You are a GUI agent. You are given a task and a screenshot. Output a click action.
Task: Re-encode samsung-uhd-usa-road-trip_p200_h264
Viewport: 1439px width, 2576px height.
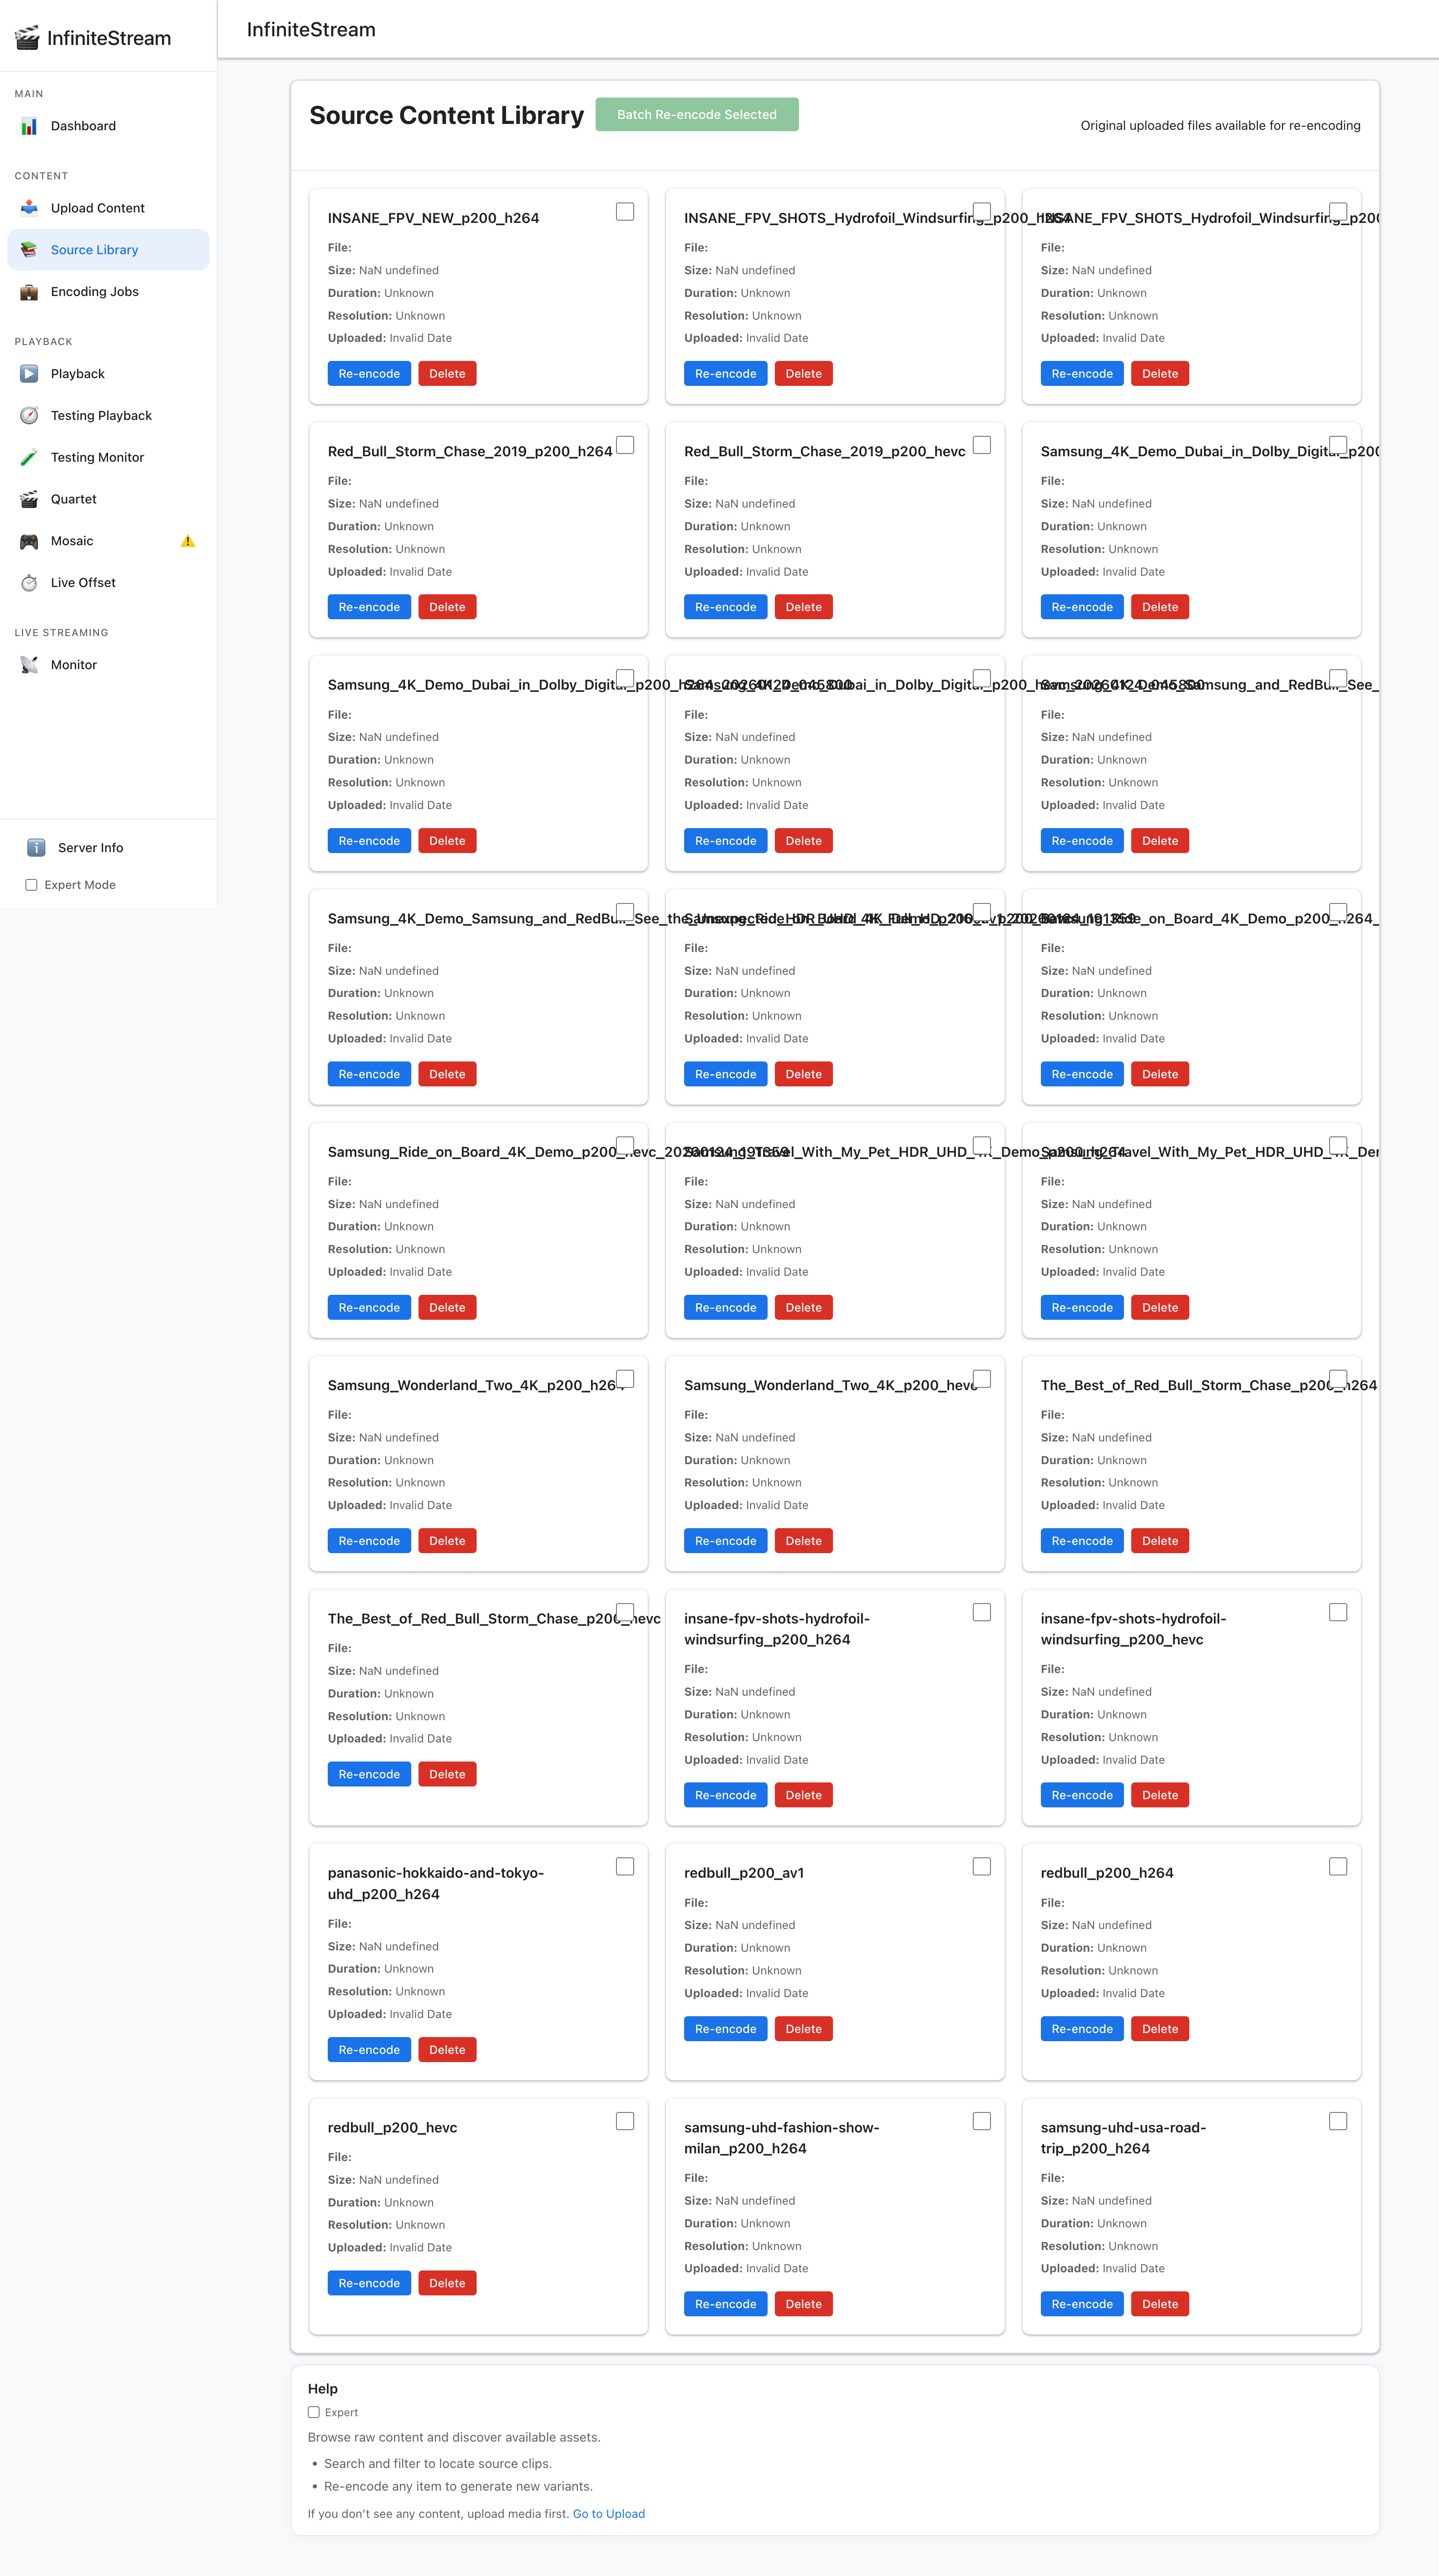click(x=1082, y=2304)
